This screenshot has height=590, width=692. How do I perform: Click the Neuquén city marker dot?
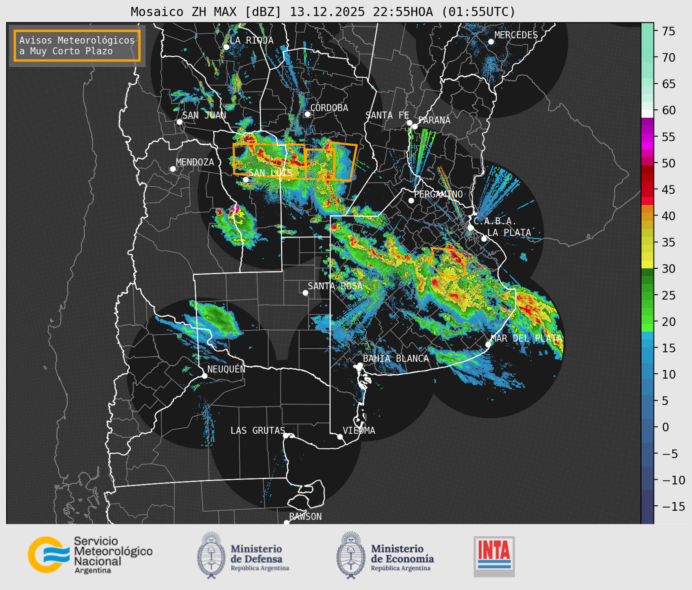point(204,376)
